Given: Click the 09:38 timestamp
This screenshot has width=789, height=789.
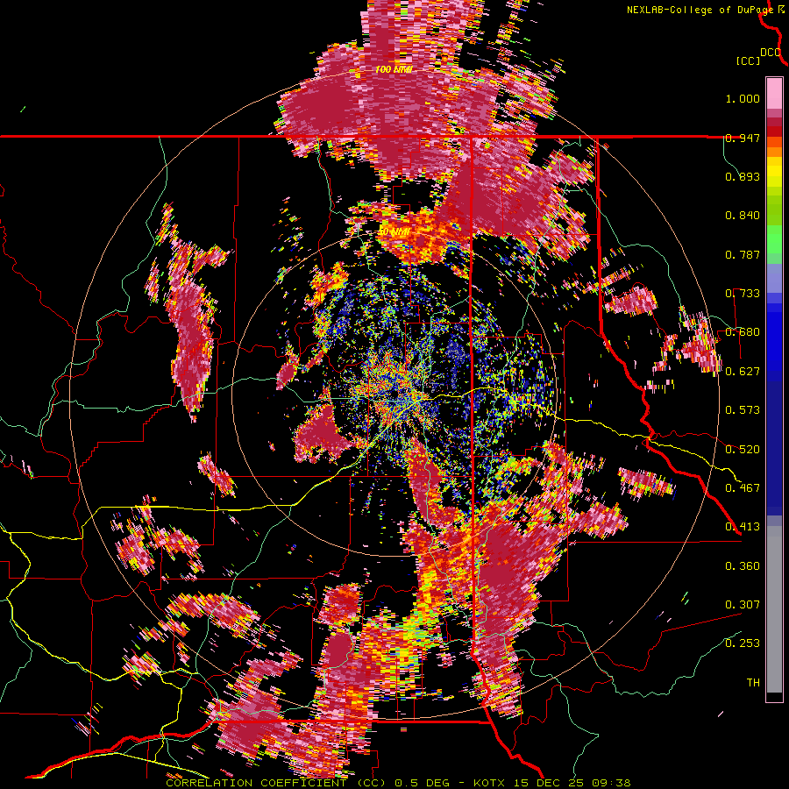Looking at the screenshot, I should click(x=613, y=783).
